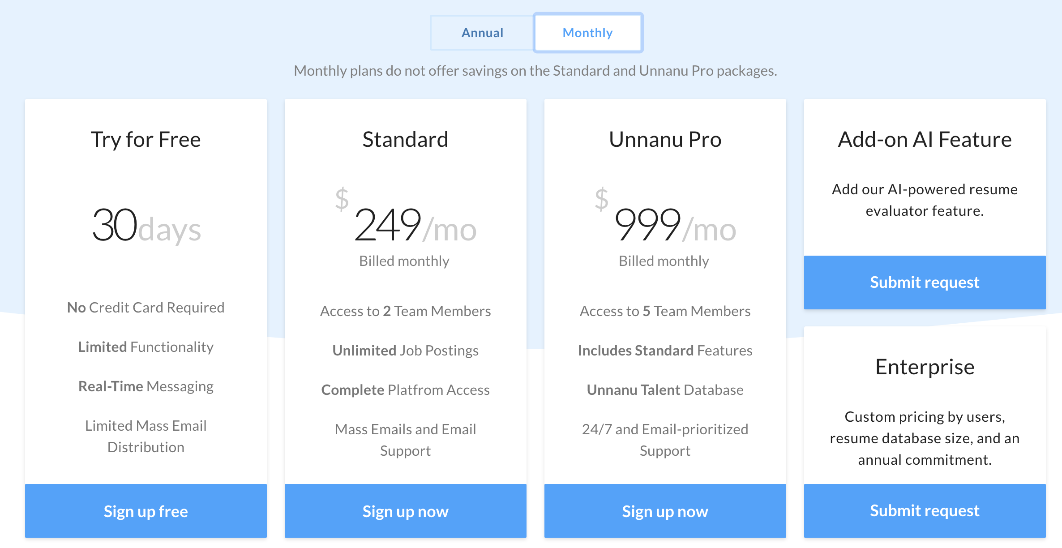
Task: Click the monthly plans savings notice
Action: tap(535, 71)
